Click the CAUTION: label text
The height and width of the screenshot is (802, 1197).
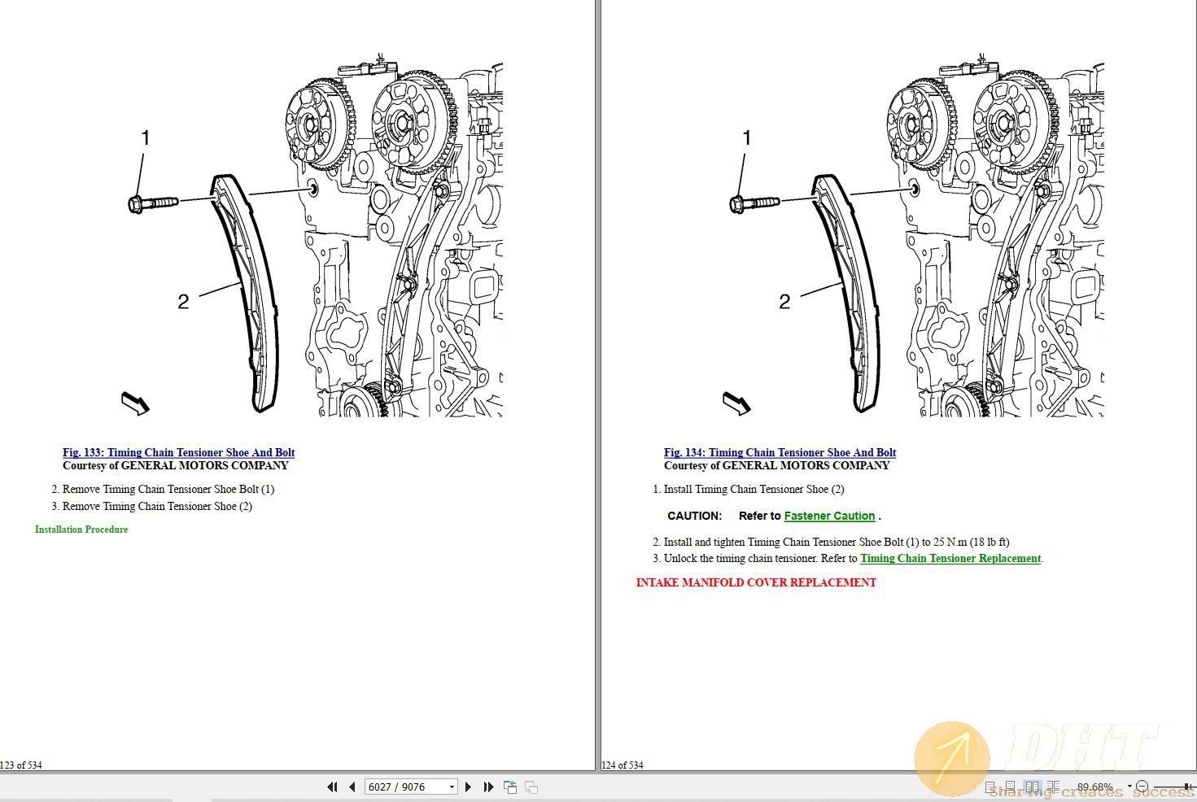pos(695,516)
